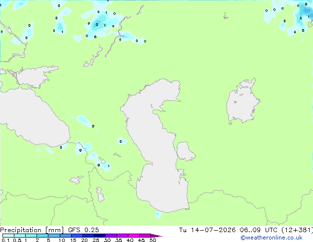Click the 'Precipitation [mm]' title text
The height and width of the screenshot is (242, 313).
(32, 230)
